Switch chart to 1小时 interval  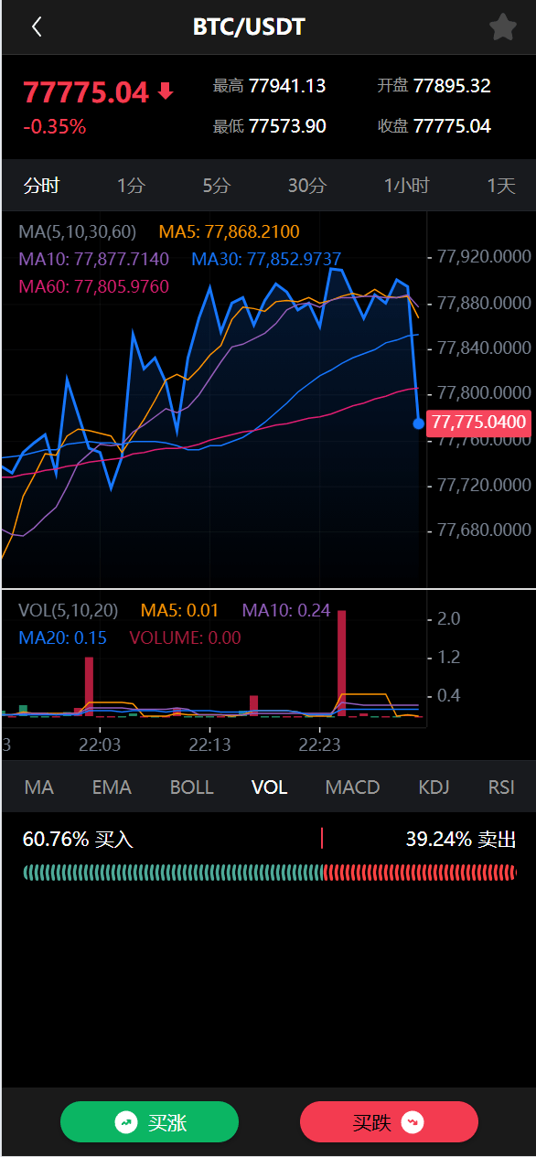[406, 186]
